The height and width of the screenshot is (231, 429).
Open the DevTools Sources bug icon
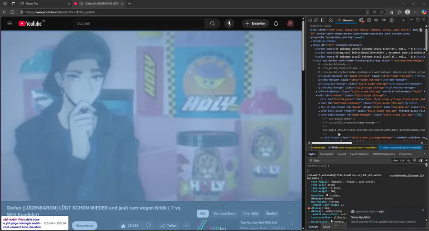(369, 20)
